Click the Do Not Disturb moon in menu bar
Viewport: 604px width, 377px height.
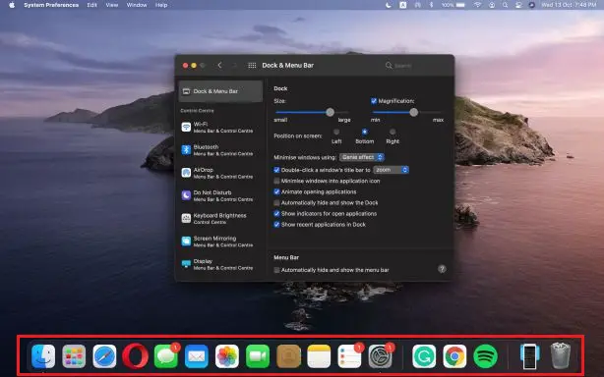pos(389,5)
